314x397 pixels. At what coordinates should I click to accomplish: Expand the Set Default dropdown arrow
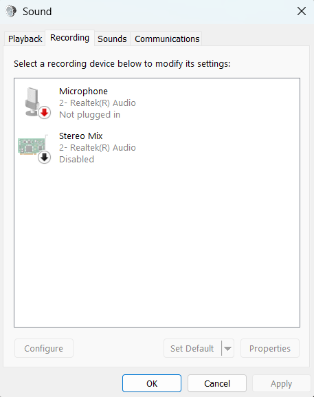[228, 348]
